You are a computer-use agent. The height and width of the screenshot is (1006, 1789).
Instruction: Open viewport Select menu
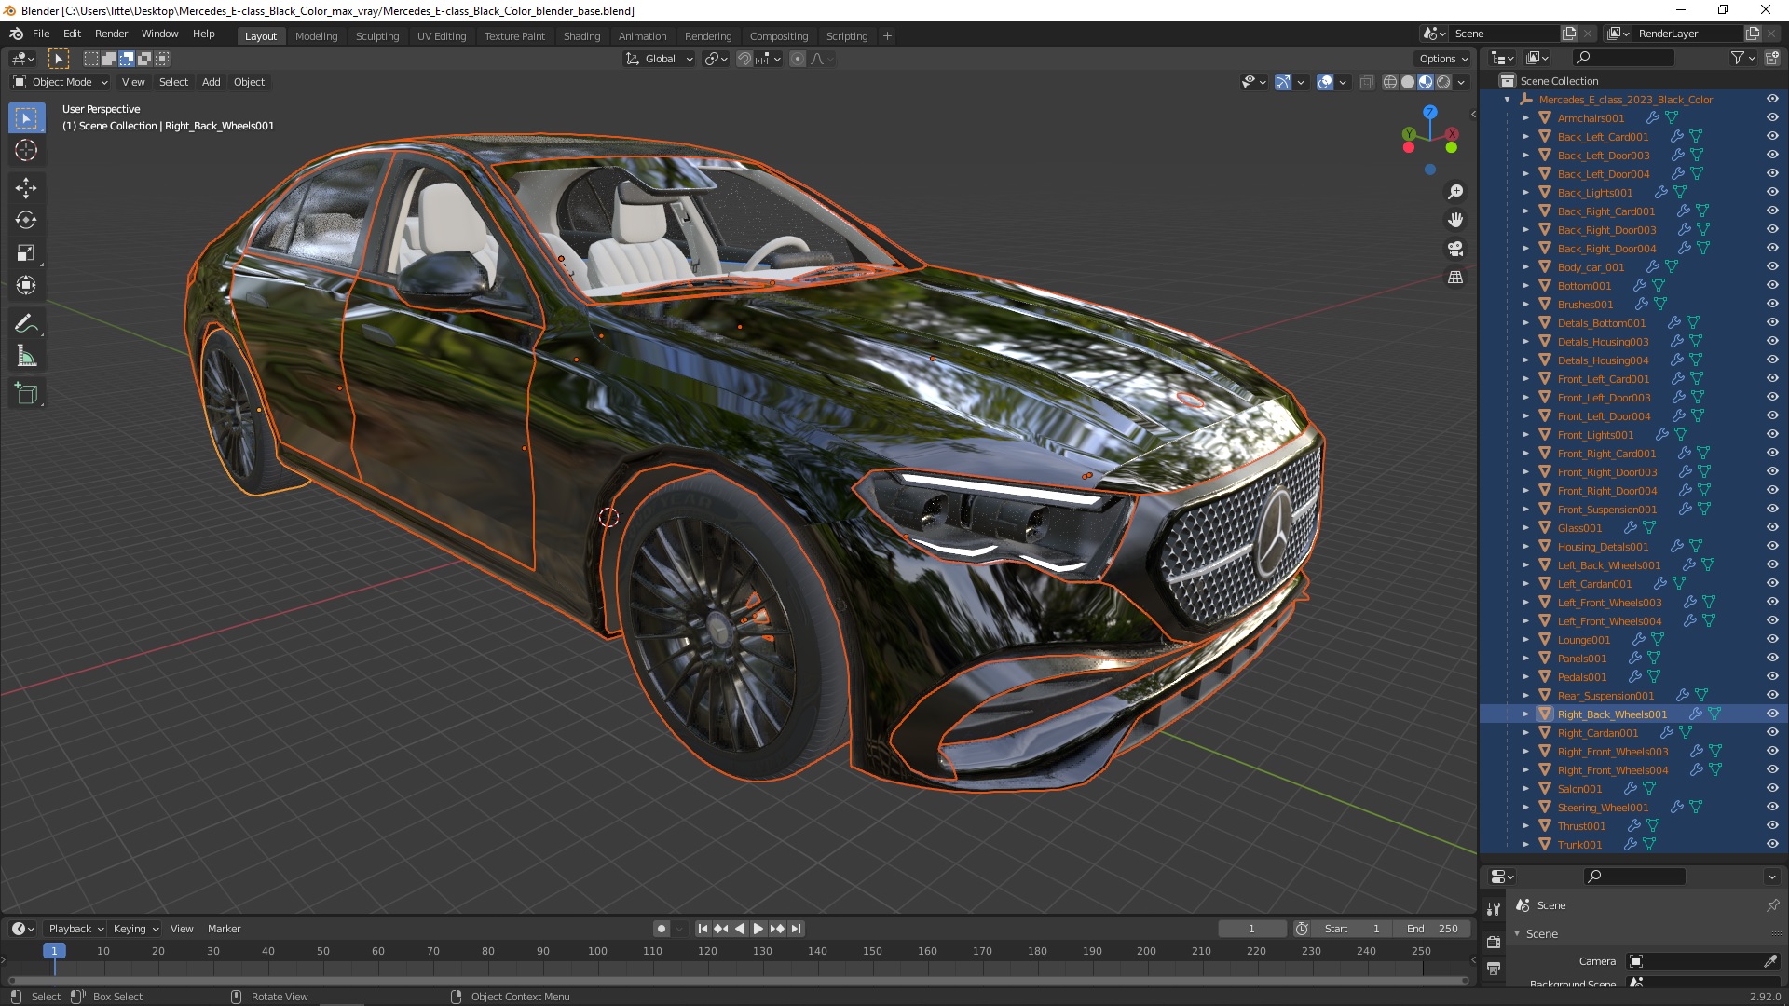tap(173, 82)
